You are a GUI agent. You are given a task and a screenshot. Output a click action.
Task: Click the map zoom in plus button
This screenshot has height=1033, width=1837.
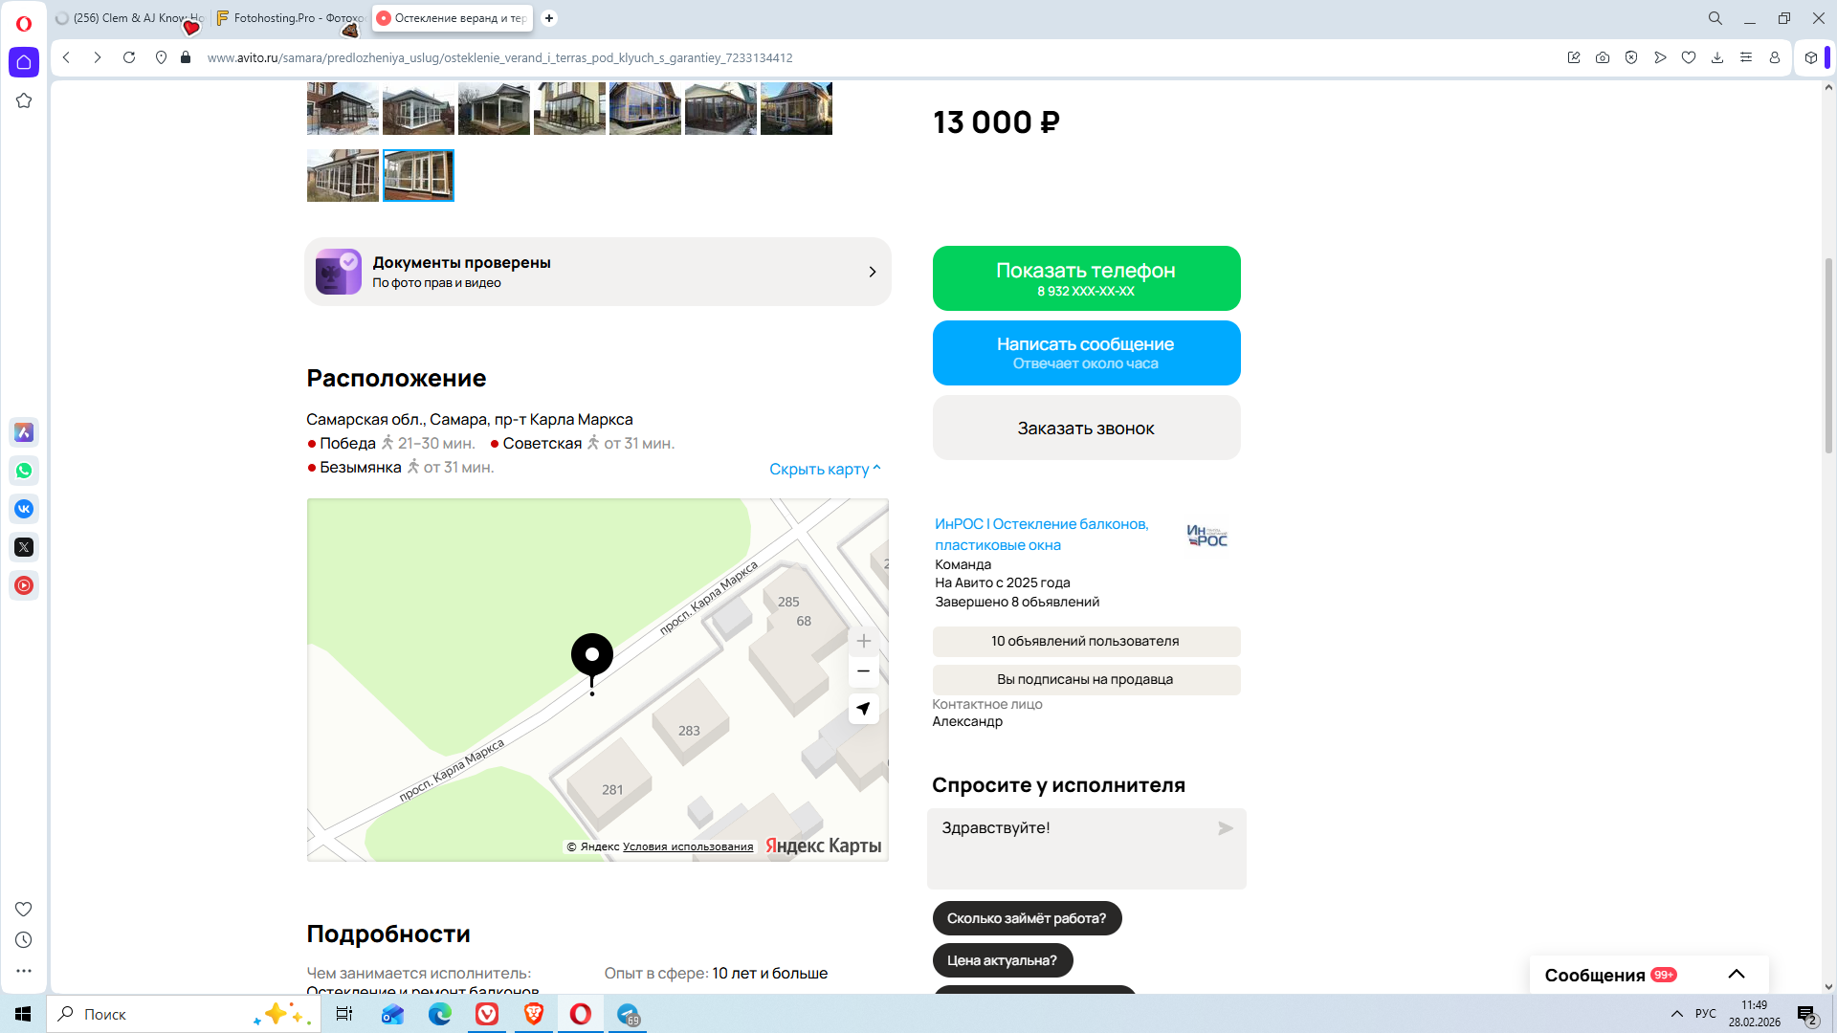(863, 641)
